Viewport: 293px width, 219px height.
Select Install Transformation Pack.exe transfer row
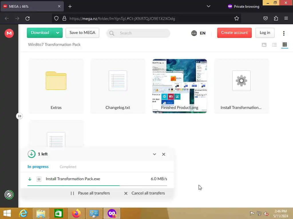[97, 179]
